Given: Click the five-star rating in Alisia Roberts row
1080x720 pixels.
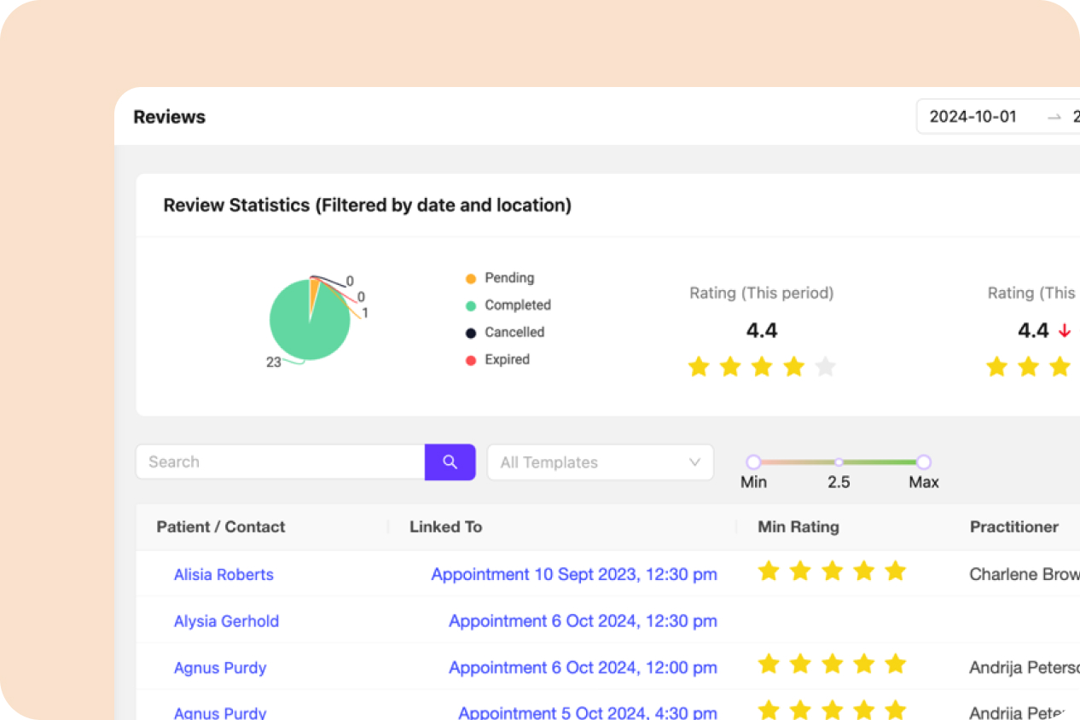Looking at the screenshot, I should 832,572.
